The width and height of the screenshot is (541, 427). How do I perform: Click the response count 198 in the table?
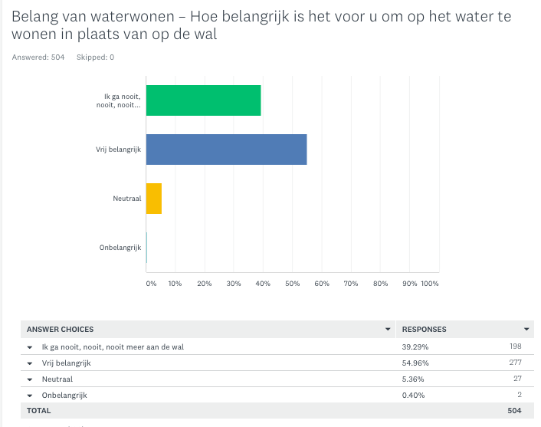point(515,347)
